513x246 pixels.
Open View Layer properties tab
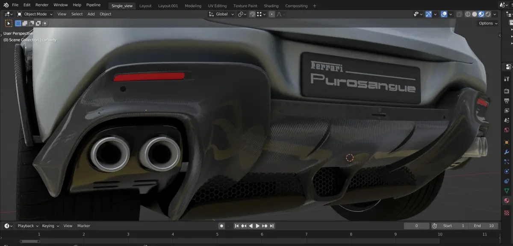pyautogui.click(x=507, y=110)
